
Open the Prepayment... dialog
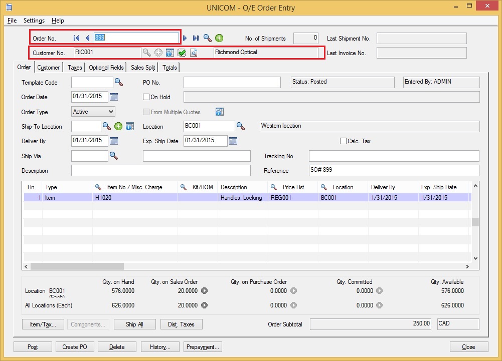pyautogui.click(x=203, y=347)
